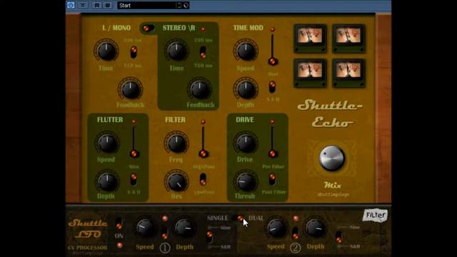Click the STEREO \R Time knob
The width and height of the screenshot is (457, 257).
pyautogui.click(x=176, y=51)
